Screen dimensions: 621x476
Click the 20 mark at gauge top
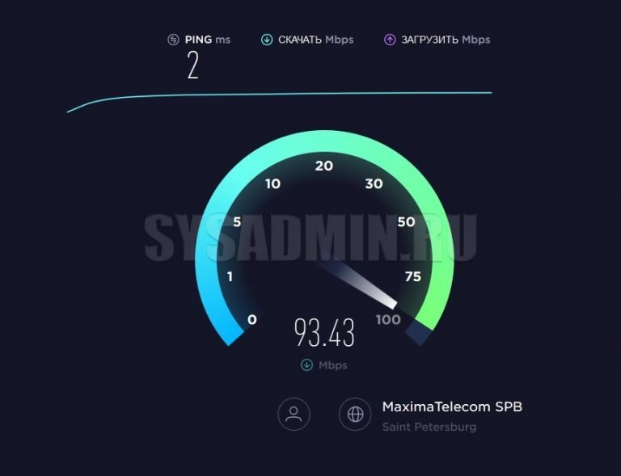tap(324, 166)
